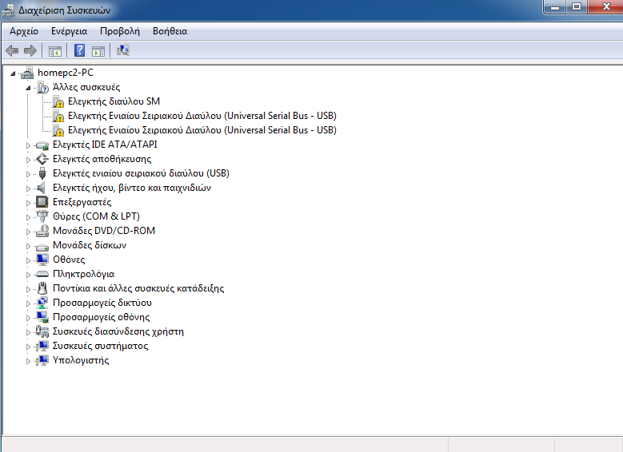Image resolution: width=623 pixels, height=452 pixels.
Task: Expand the Πληκτρολόγια category
Action: [28, 274]
